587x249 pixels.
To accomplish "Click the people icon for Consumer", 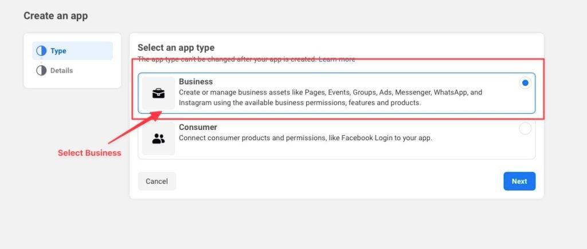I will (158, 139).
